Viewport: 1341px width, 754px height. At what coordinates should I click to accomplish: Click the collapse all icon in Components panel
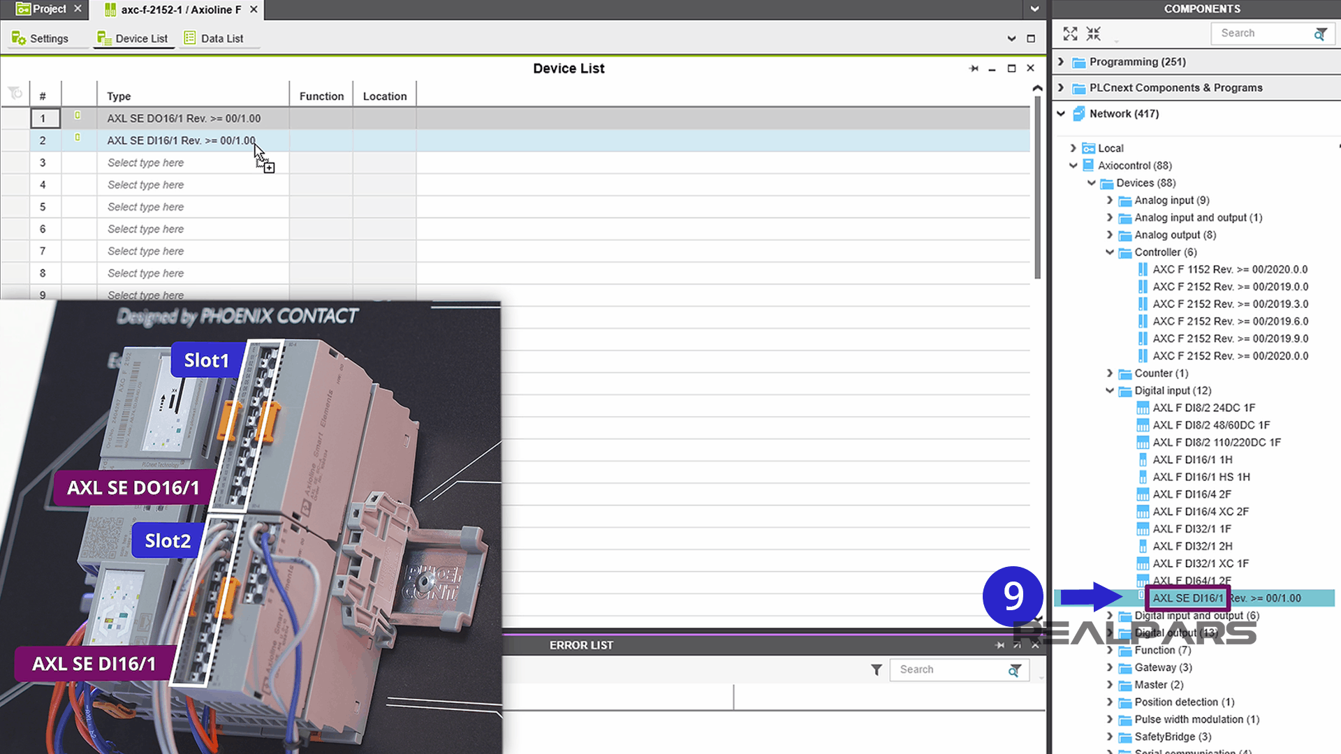coord(1093,34)
